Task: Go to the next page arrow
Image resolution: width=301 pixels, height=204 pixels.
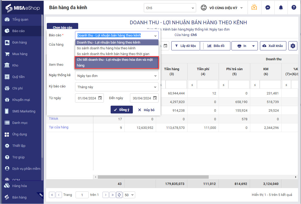Action: tap(106, 195)
